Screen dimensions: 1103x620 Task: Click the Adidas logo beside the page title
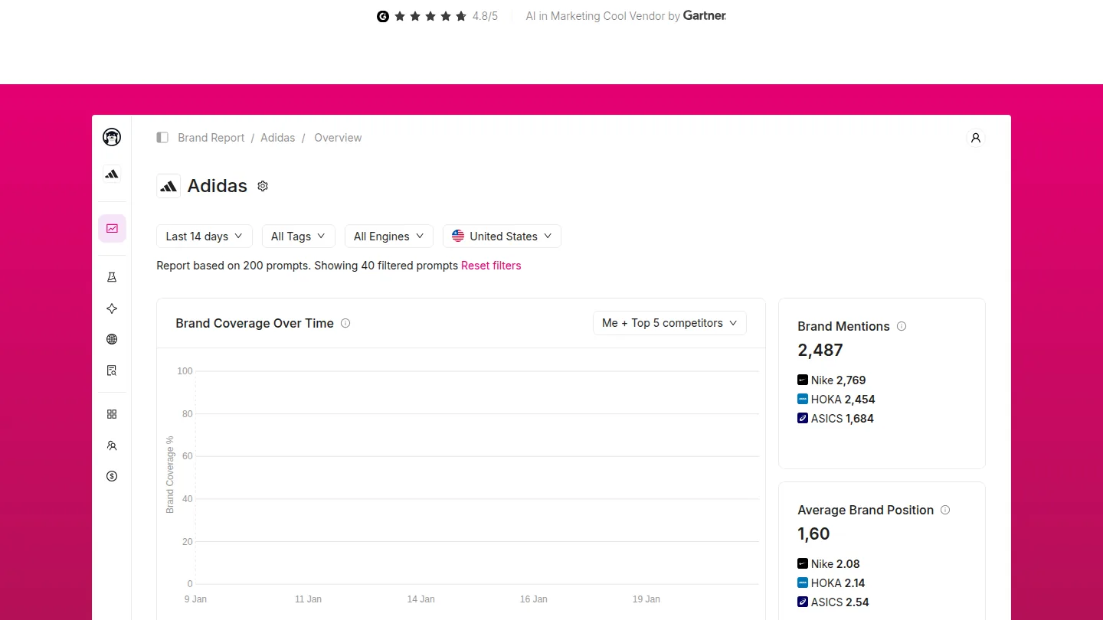click(169, 186)
